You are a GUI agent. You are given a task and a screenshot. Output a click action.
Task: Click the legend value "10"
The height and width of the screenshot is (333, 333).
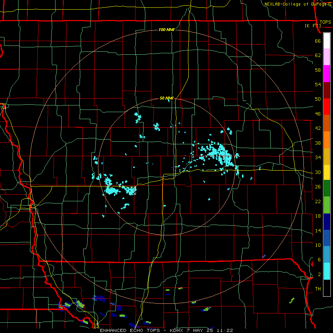(x=318, y=245)
